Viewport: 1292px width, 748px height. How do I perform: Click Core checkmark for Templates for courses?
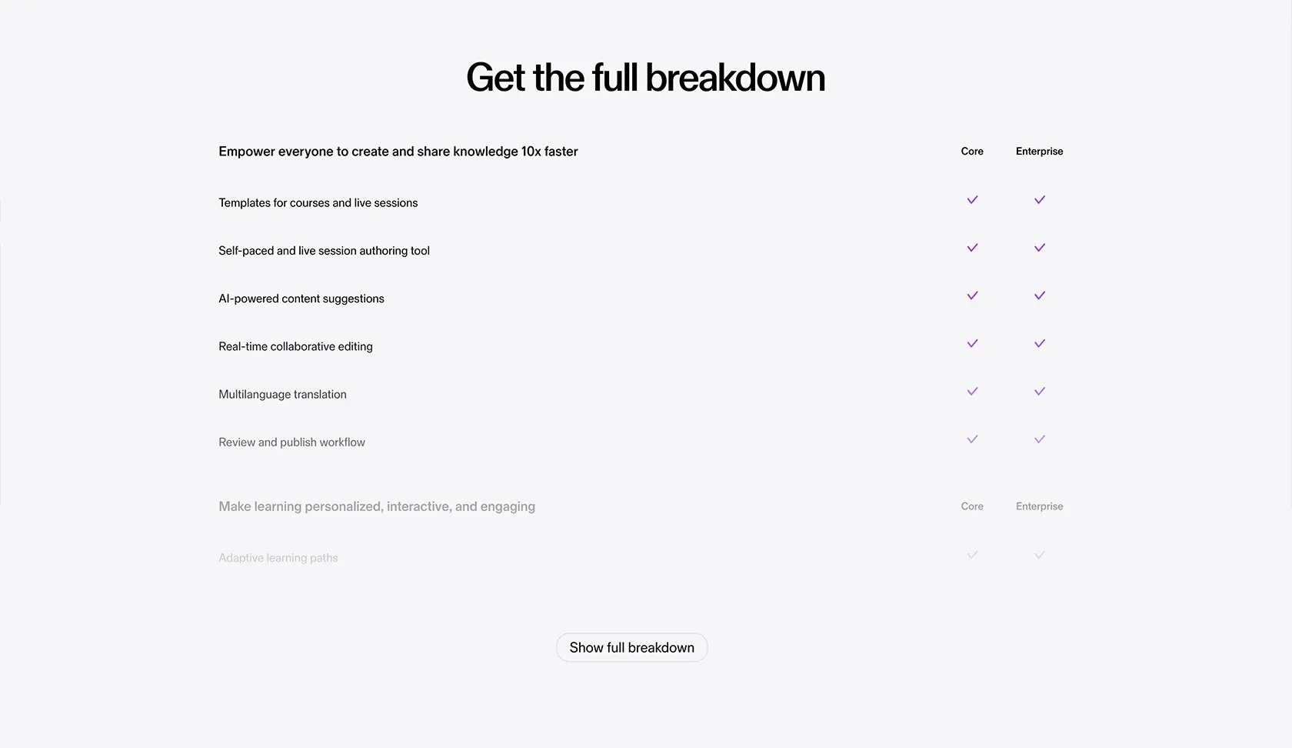click(972, 200)
